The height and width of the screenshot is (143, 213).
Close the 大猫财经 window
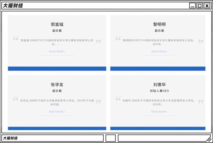point(207,6)
